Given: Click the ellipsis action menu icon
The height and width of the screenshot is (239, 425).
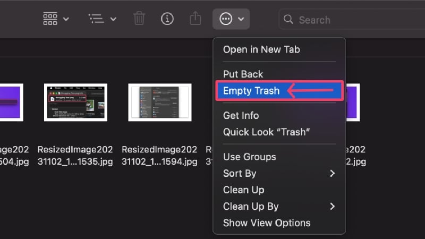Looking at the screenshot, I should click(x=226, y=19).
